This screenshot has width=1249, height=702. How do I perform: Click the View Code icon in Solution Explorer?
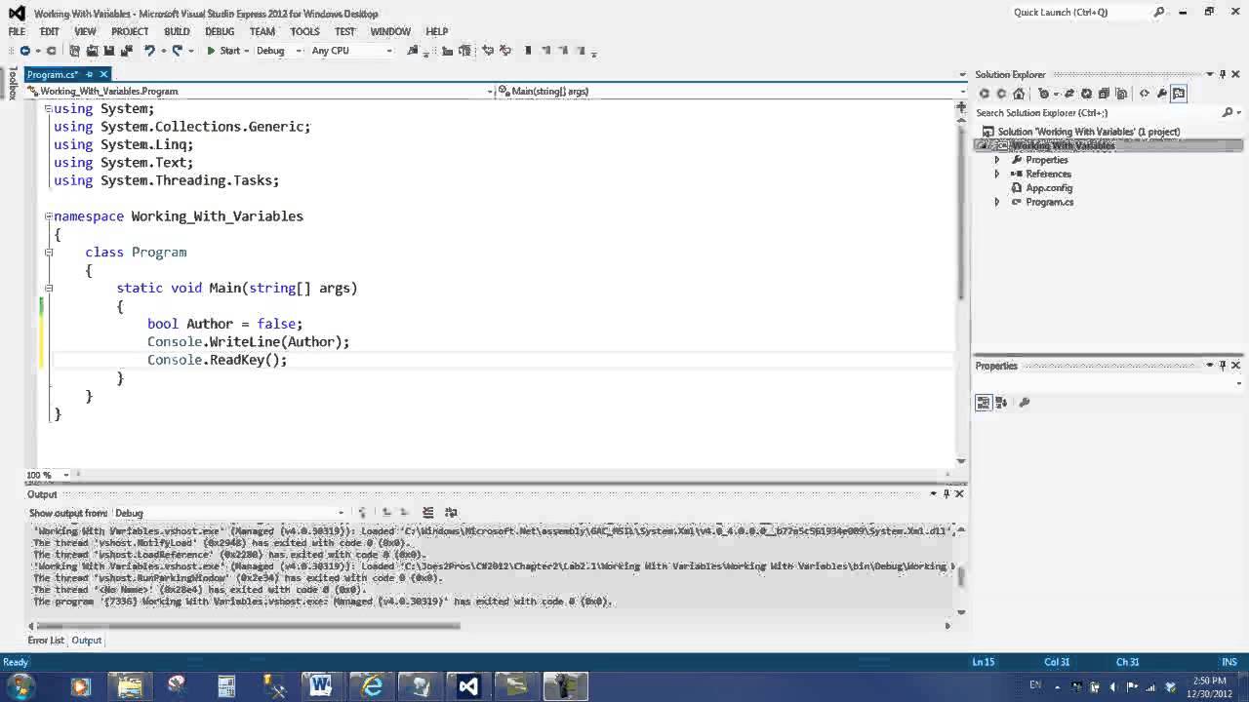tap(1145, 94)
